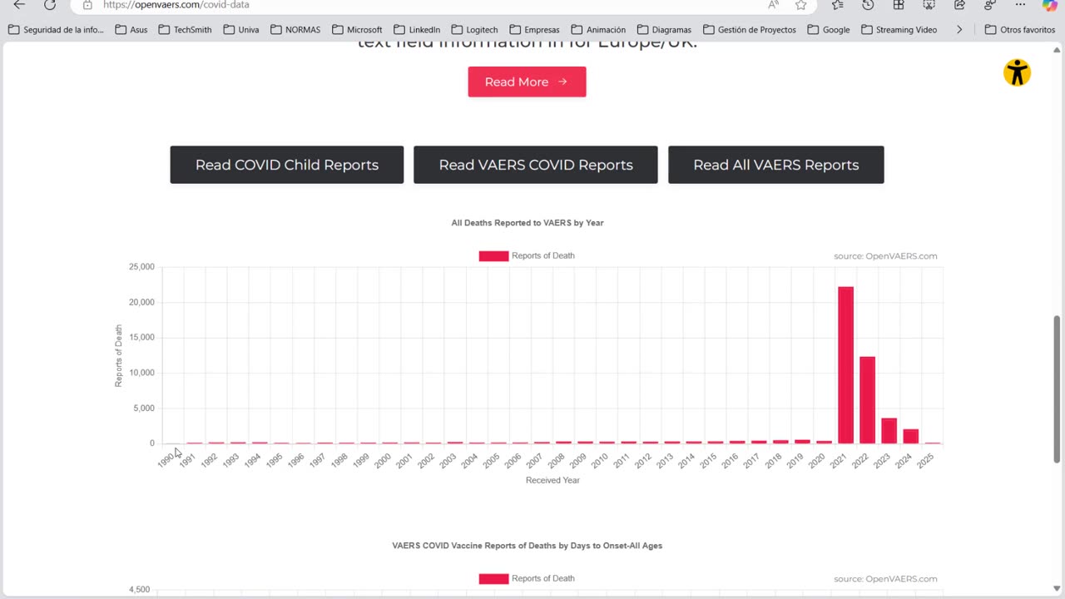The height and width of the screenshot is (599, 1065).
Task: Click the Share icon in toolbar
Action: tap(959, 5)
